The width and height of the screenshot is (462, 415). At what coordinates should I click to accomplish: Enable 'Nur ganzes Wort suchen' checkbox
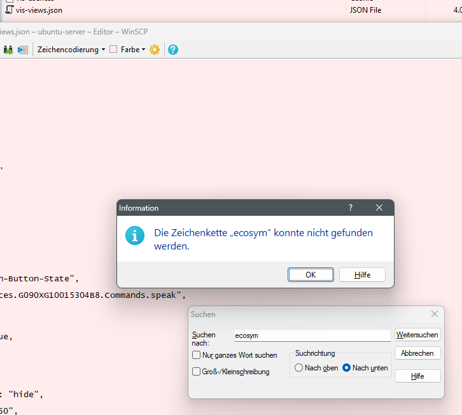[197, 355]
